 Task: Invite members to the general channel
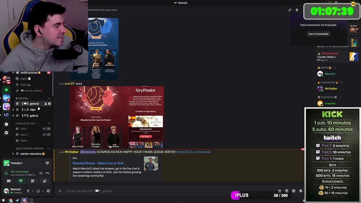[x=46, y=104]
